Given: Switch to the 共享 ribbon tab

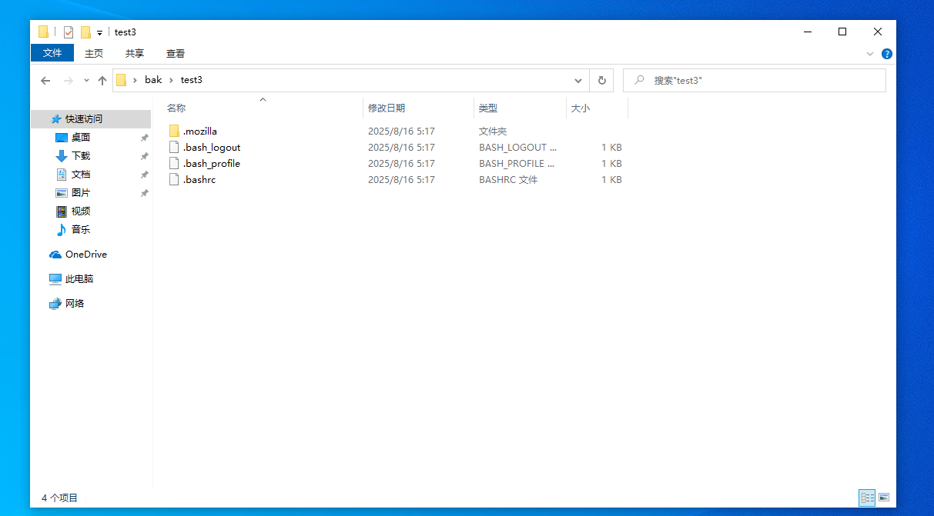Looking at the screenshot, I should 135,53.
